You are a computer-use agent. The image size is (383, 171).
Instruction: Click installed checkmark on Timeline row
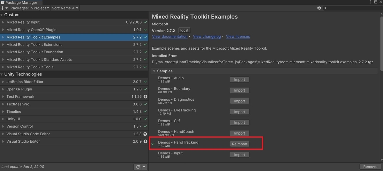pyautogui.click(x=146, y=111)
